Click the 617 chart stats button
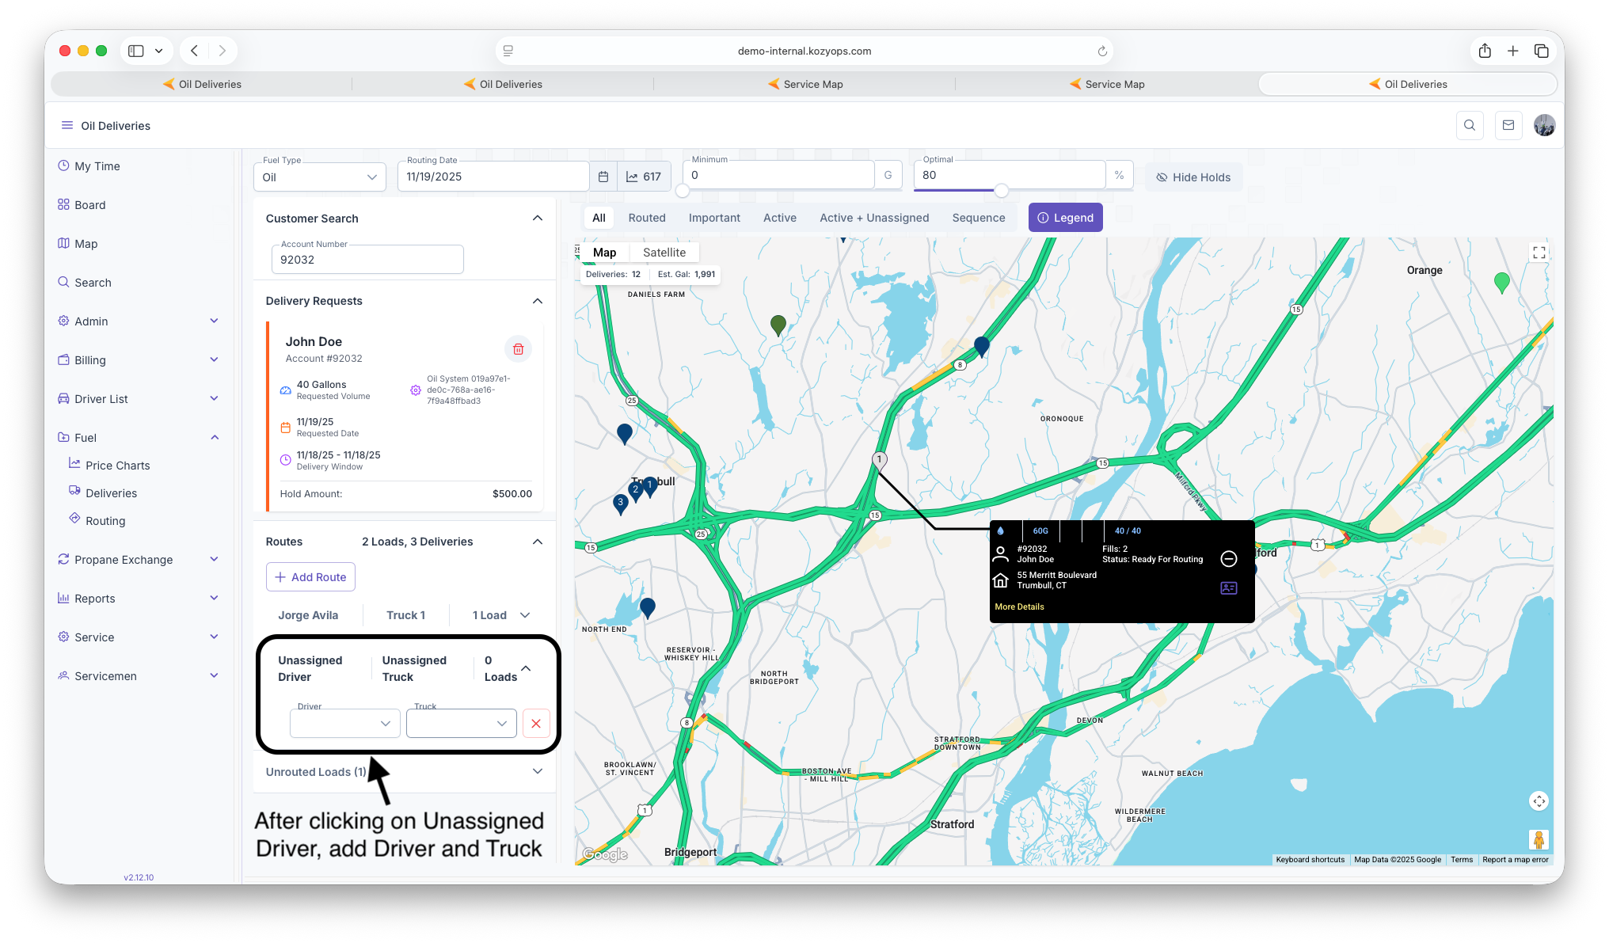The height and width of the screenshot is (943, 1609). [644, 177]
